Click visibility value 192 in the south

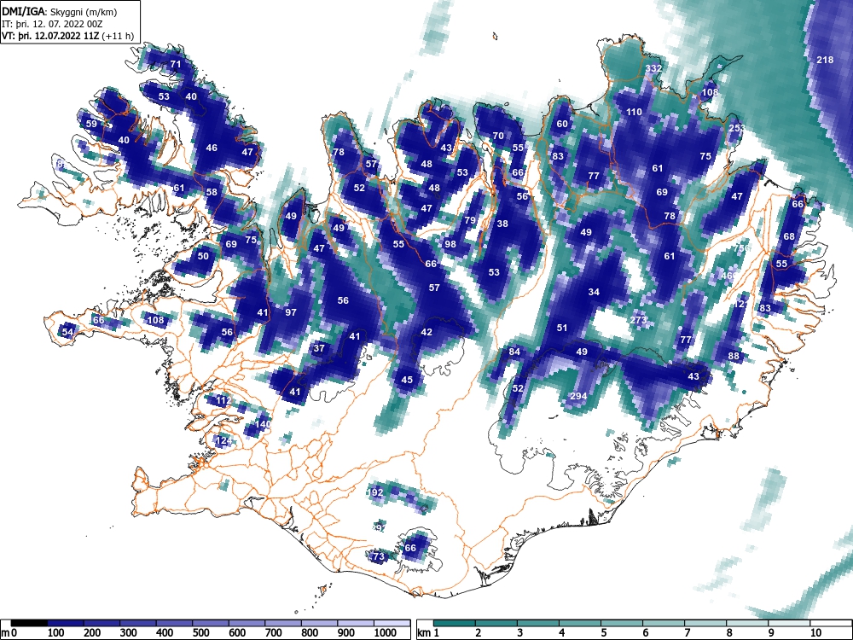click(375, 492)
